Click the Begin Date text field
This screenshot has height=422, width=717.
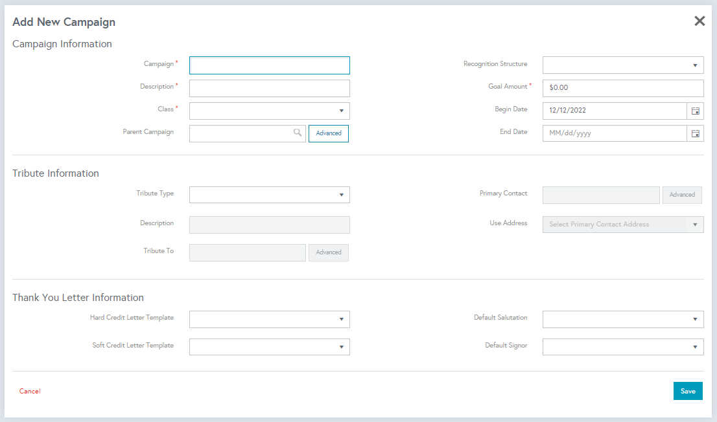click(x=615, y=111)
